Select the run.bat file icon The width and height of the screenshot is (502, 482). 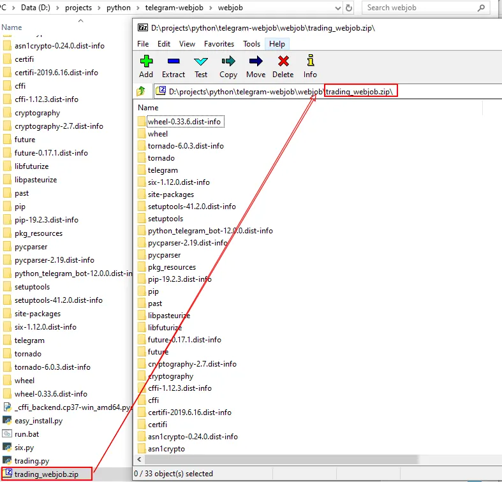click(x=7, y=434)
